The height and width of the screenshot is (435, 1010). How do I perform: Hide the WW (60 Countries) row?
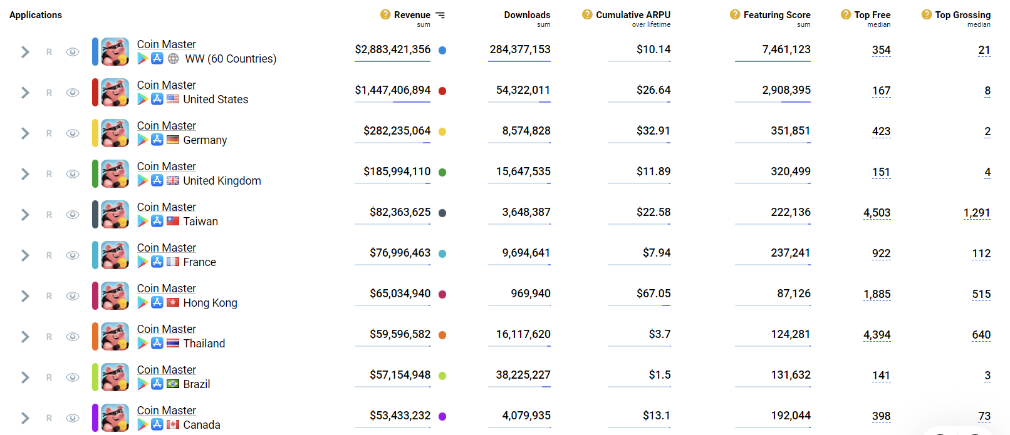[73, 52]
